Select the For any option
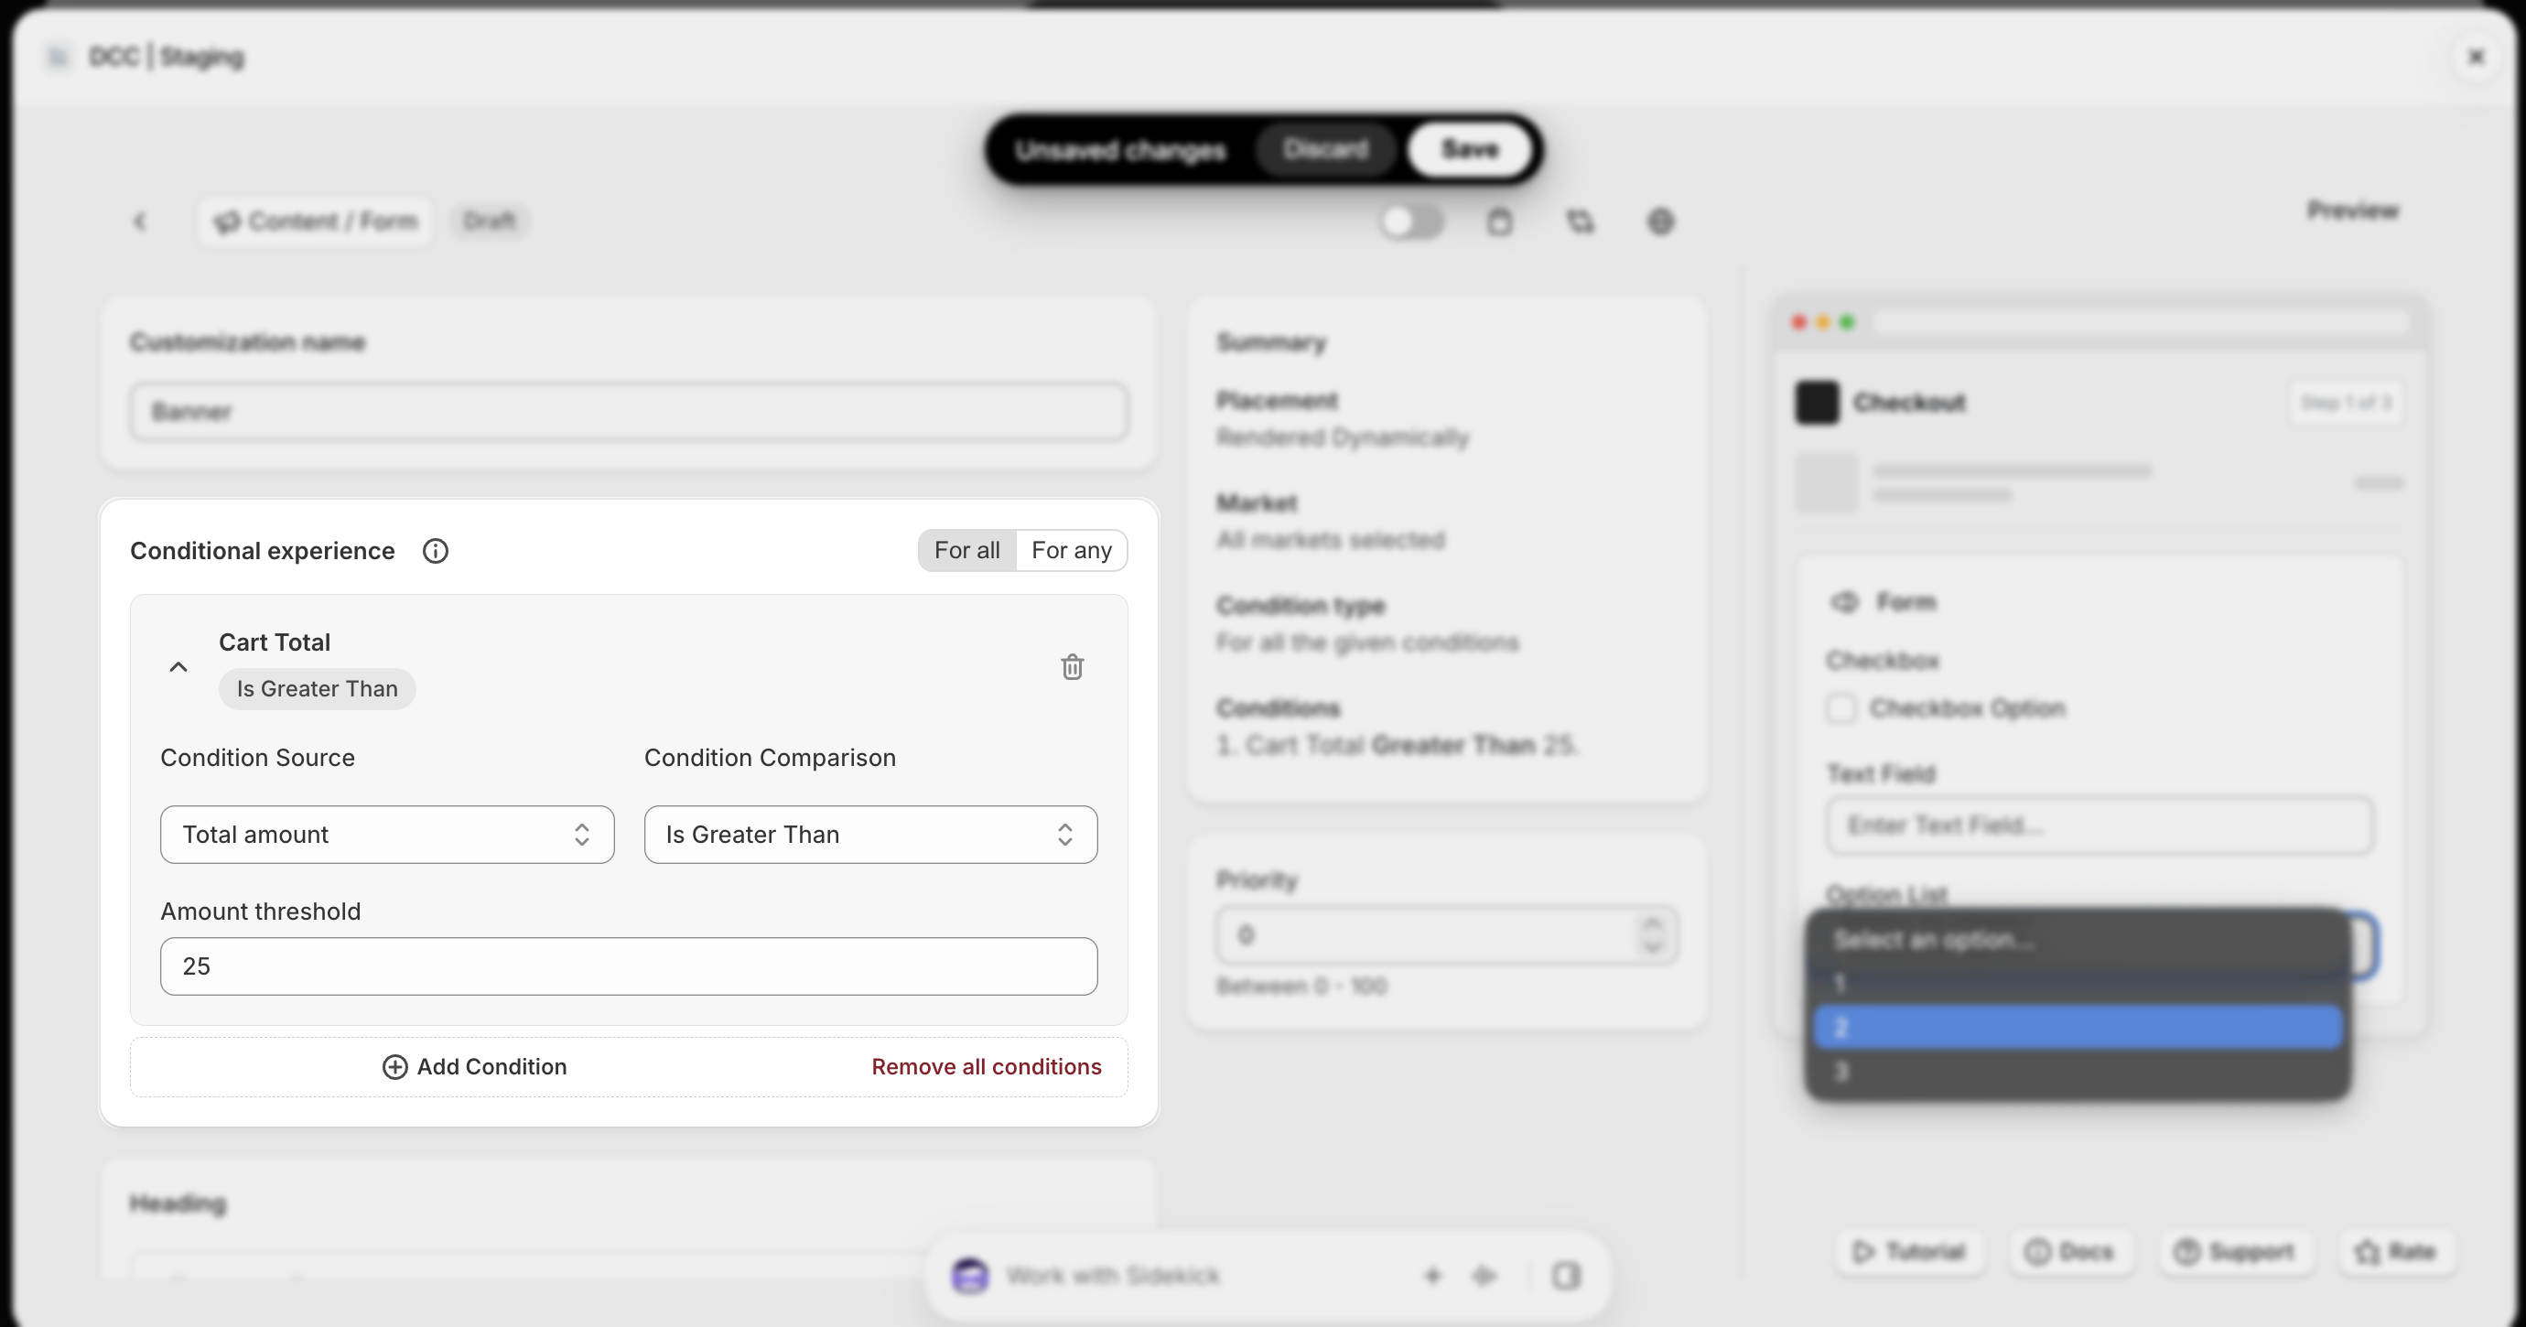The image size is (2526, 1327). (1071, 550)
